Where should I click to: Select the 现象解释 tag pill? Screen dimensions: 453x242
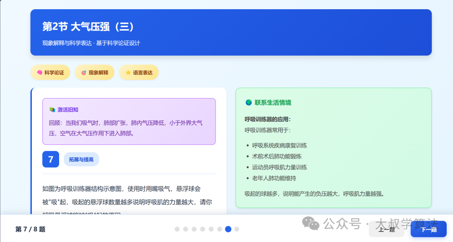coord(94,72)
